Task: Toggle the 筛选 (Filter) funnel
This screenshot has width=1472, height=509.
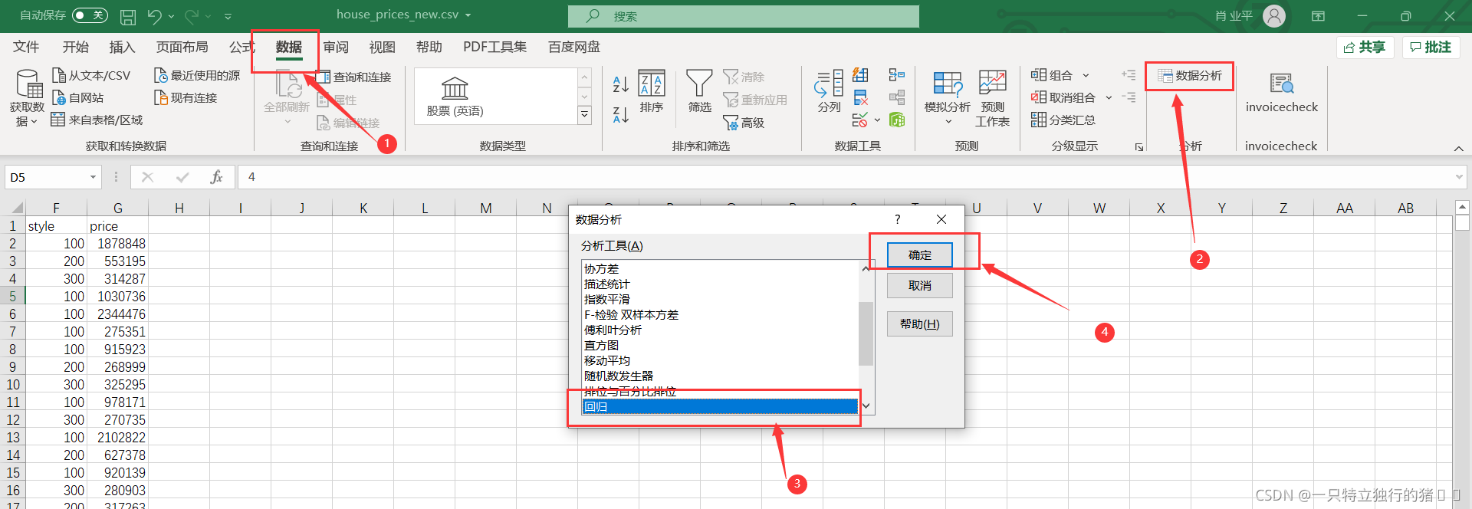Action: (x=699, y=92)
